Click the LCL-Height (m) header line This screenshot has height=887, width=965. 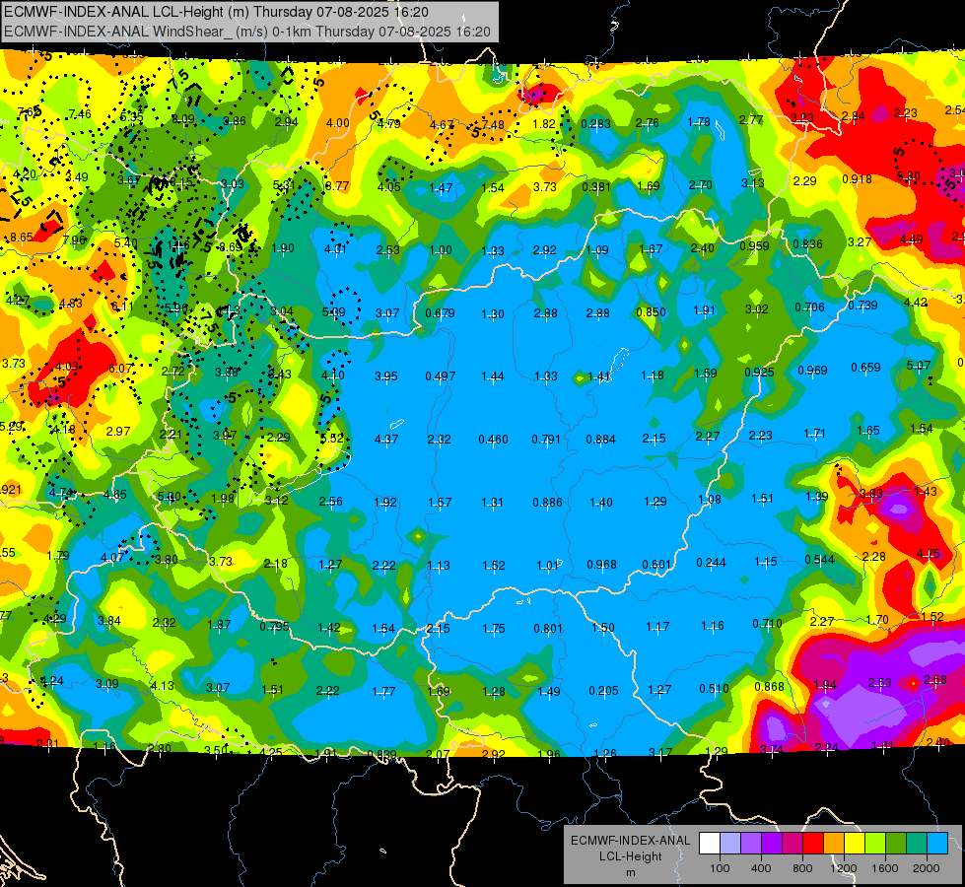(217, 12)
